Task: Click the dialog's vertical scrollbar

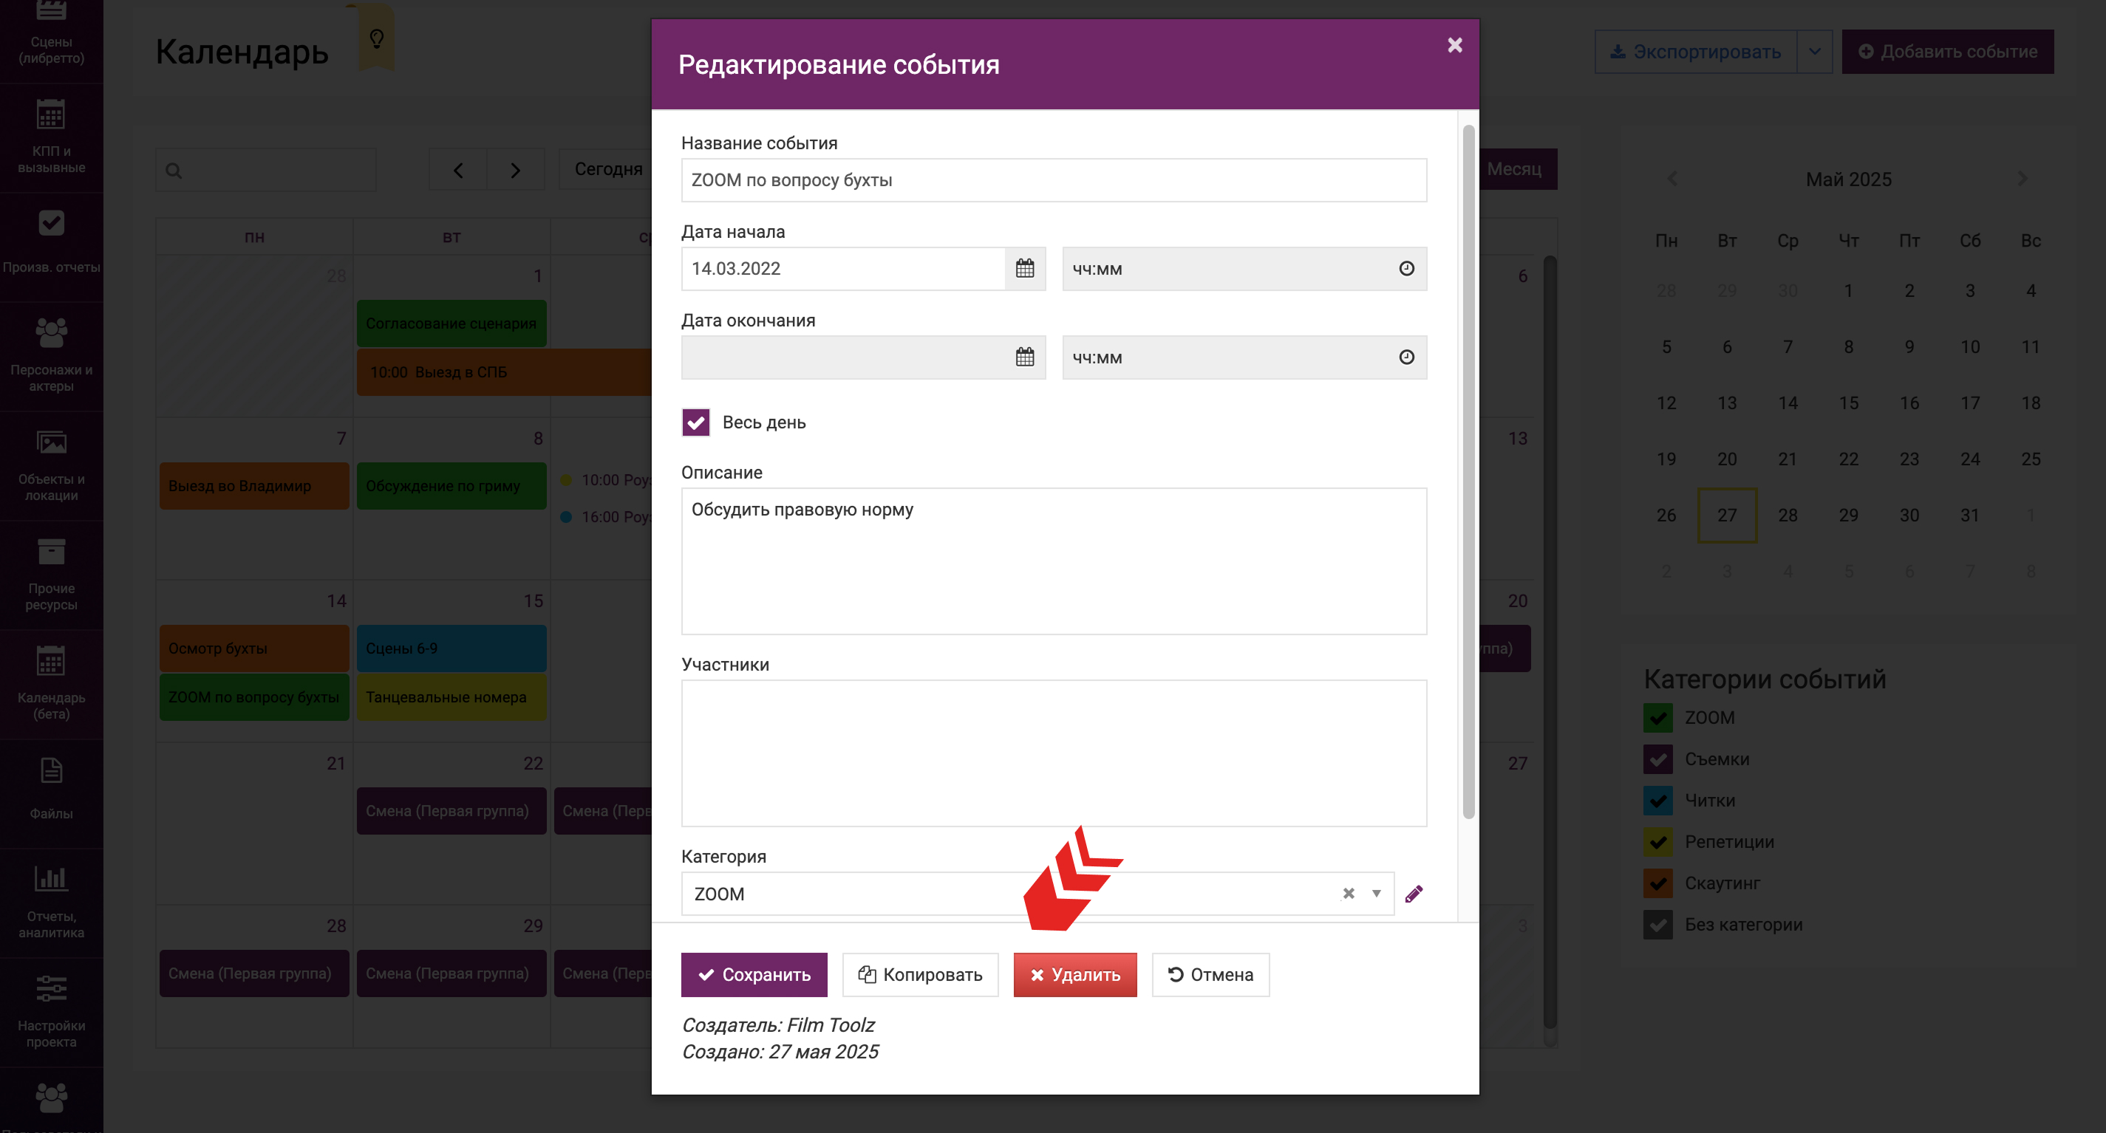Action: click(1468, 471)
